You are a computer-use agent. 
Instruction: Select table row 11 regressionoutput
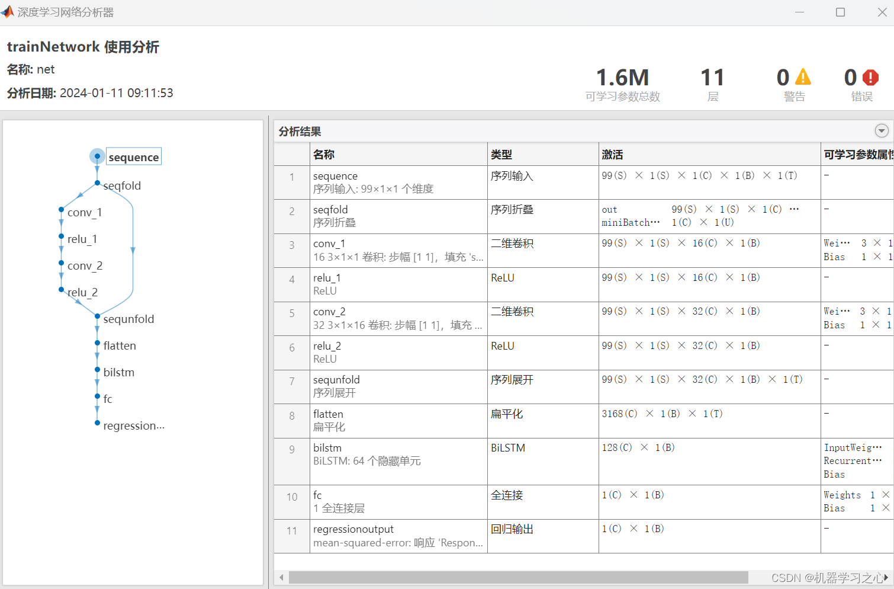click(584, 536)
